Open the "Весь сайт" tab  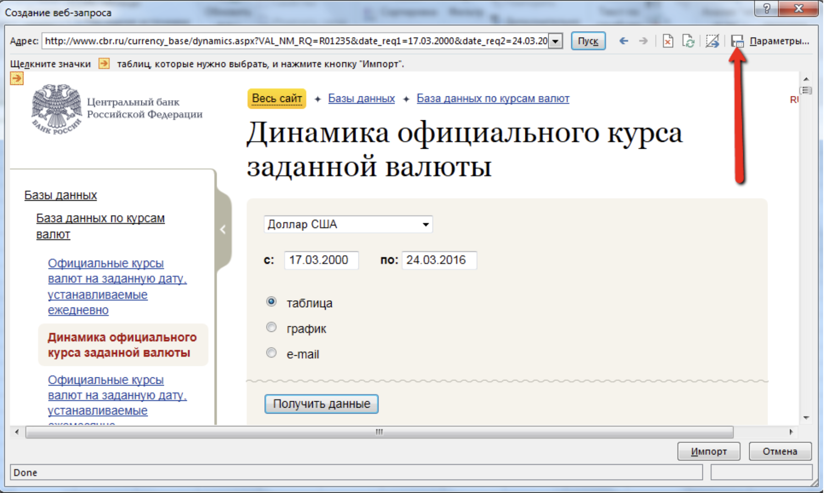tap(277, 99)
